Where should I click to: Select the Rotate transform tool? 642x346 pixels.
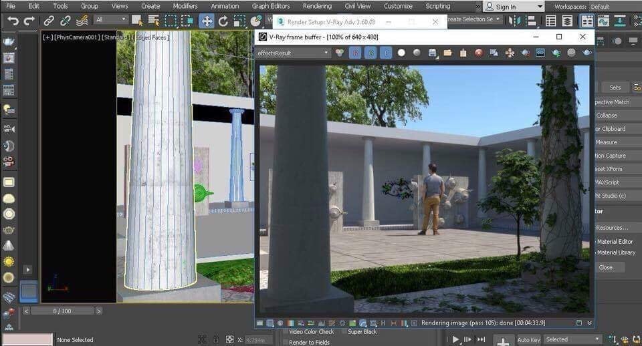pos(223,21)
